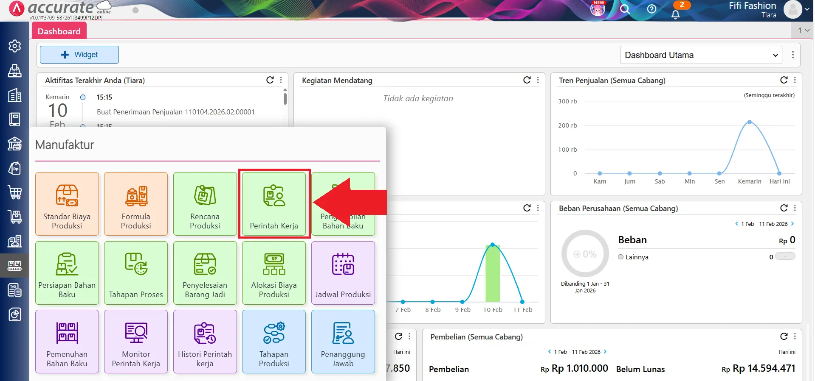Open Formula Produksi module
The width and height of the screenshot is (815, 381).
(x=136, y=204)
